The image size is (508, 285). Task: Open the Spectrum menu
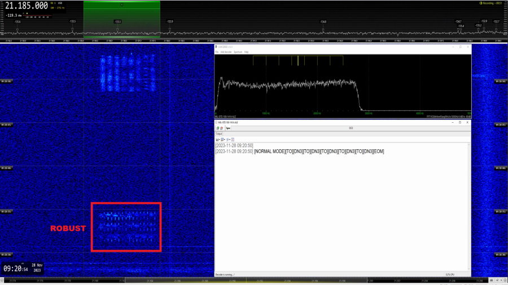[238, 52]
